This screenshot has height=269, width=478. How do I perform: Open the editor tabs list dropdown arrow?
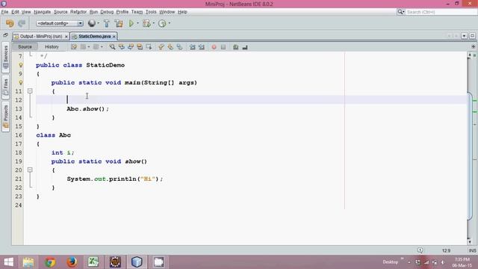pyautogui.click(x=464, y=36)
